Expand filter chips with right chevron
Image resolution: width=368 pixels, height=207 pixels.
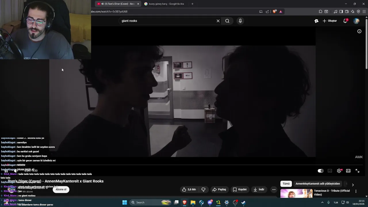pyautogui.click(x=353, y=185)
